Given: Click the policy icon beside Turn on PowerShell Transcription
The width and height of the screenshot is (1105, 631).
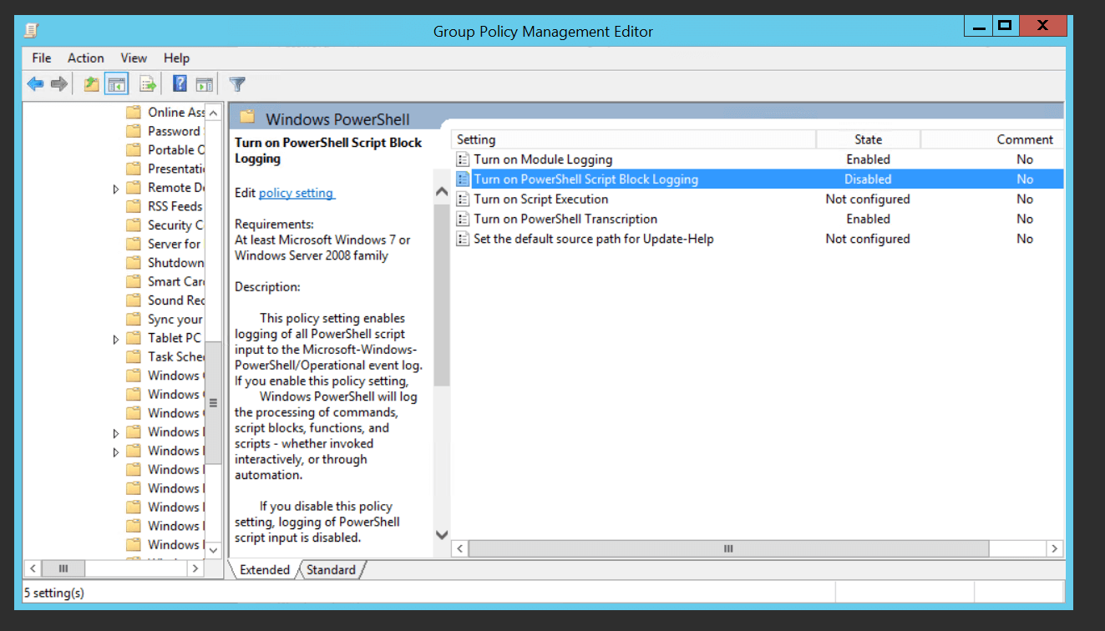Looking at the screenshot, I should pyautogui.click(x=463, y=219).
